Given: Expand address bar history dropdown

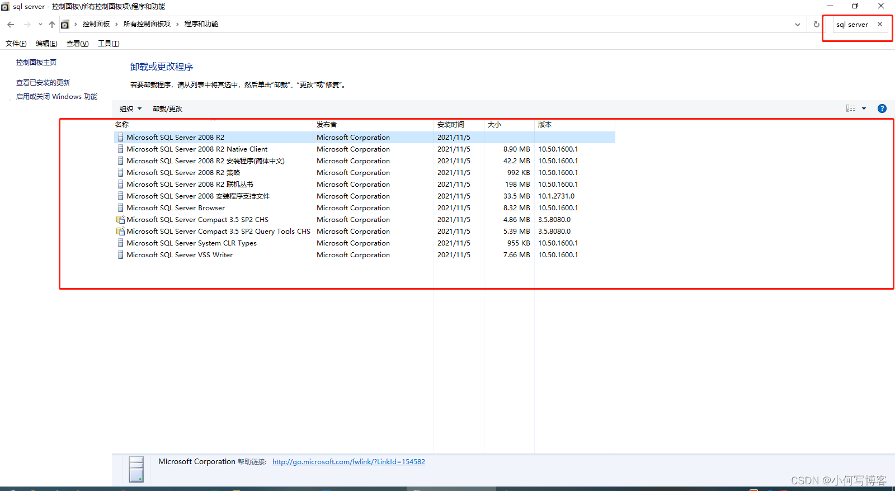Looking at the screenshot, I should point(798,24).
